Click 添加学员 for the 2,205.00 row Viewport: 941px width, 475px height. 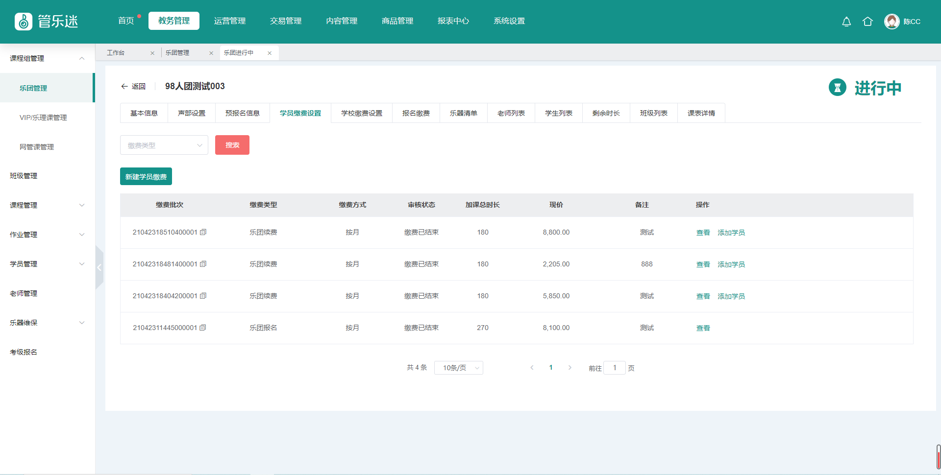coord(731,264)
